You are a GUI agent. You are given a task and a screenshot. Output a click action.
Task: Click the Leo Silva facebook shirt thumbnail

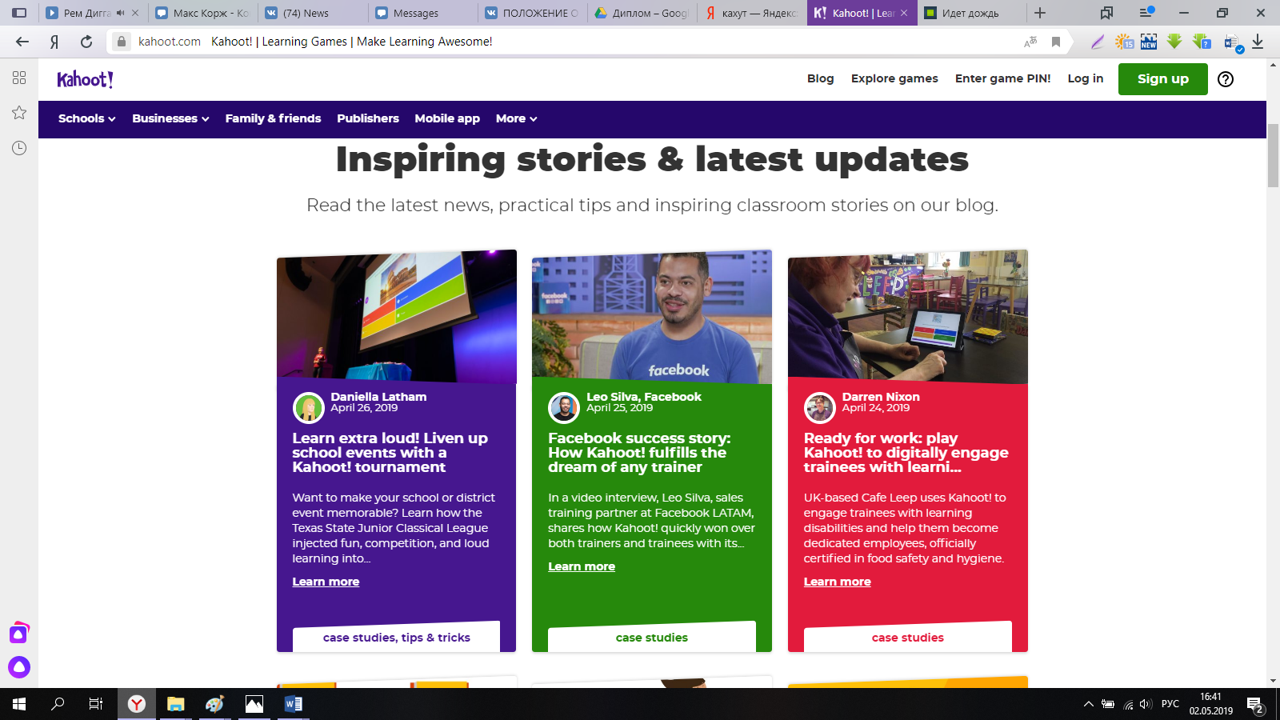pos(652,317)
